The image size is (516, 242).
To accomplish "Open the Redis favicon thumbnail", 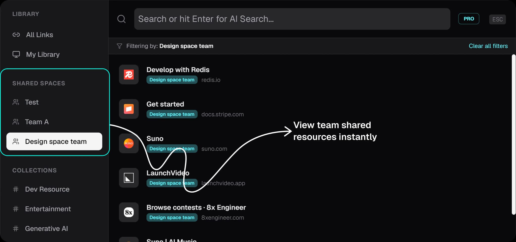I will [129, 74].
